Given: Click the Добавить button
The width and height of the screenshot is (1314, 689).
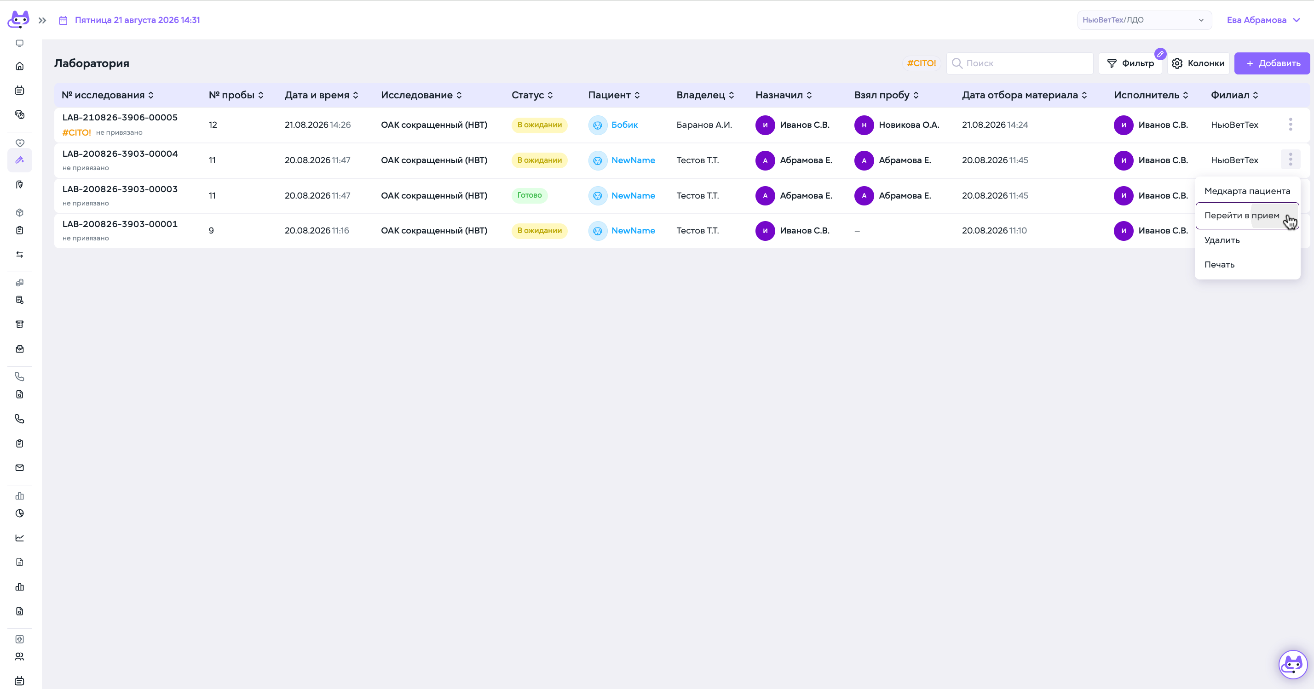Looking at the screenshot, I should [x=1272, y=63].
